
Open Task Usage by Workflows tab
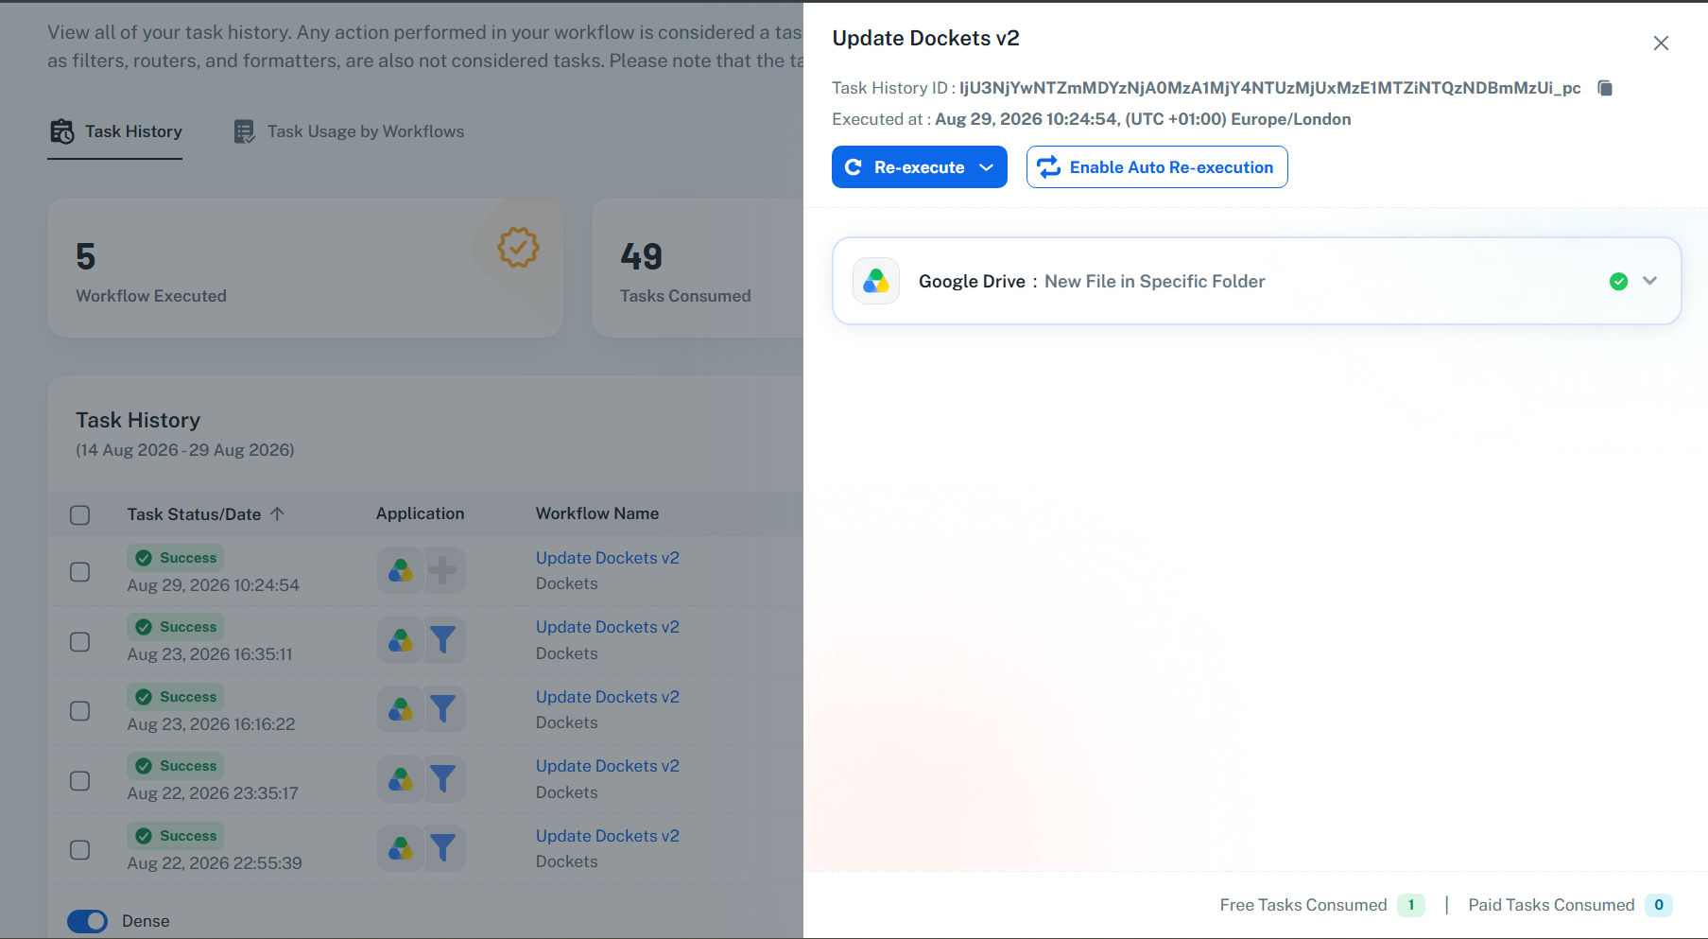(x=349, y=132)
